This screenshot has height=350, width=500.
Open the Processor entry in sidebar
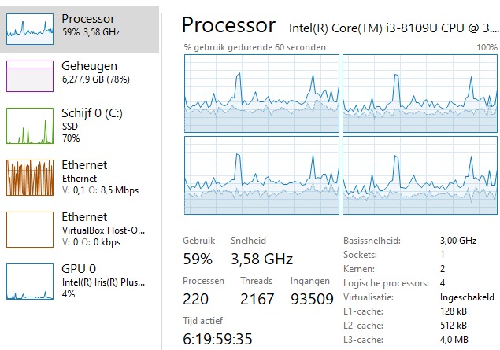coord(88,18)
